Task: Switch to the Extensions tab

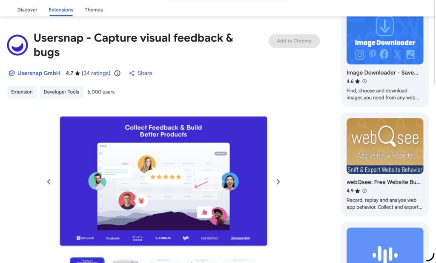Action: tap(61, 10)
